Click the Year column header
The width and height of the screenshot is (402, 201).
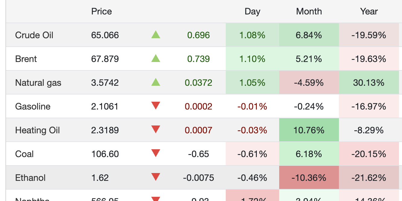point(369,11)
